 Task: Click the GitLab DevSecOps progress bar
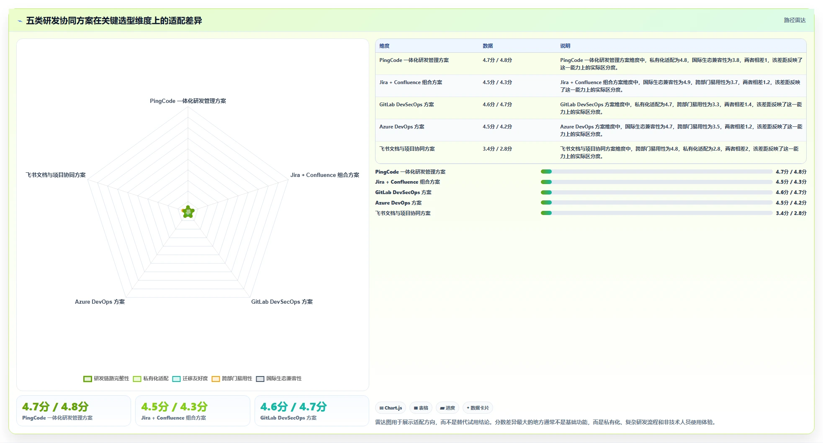[656, 192]
